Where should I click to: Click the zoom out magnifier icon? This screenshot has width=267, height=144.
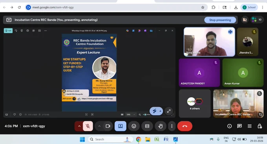click(x=140, y=115)
